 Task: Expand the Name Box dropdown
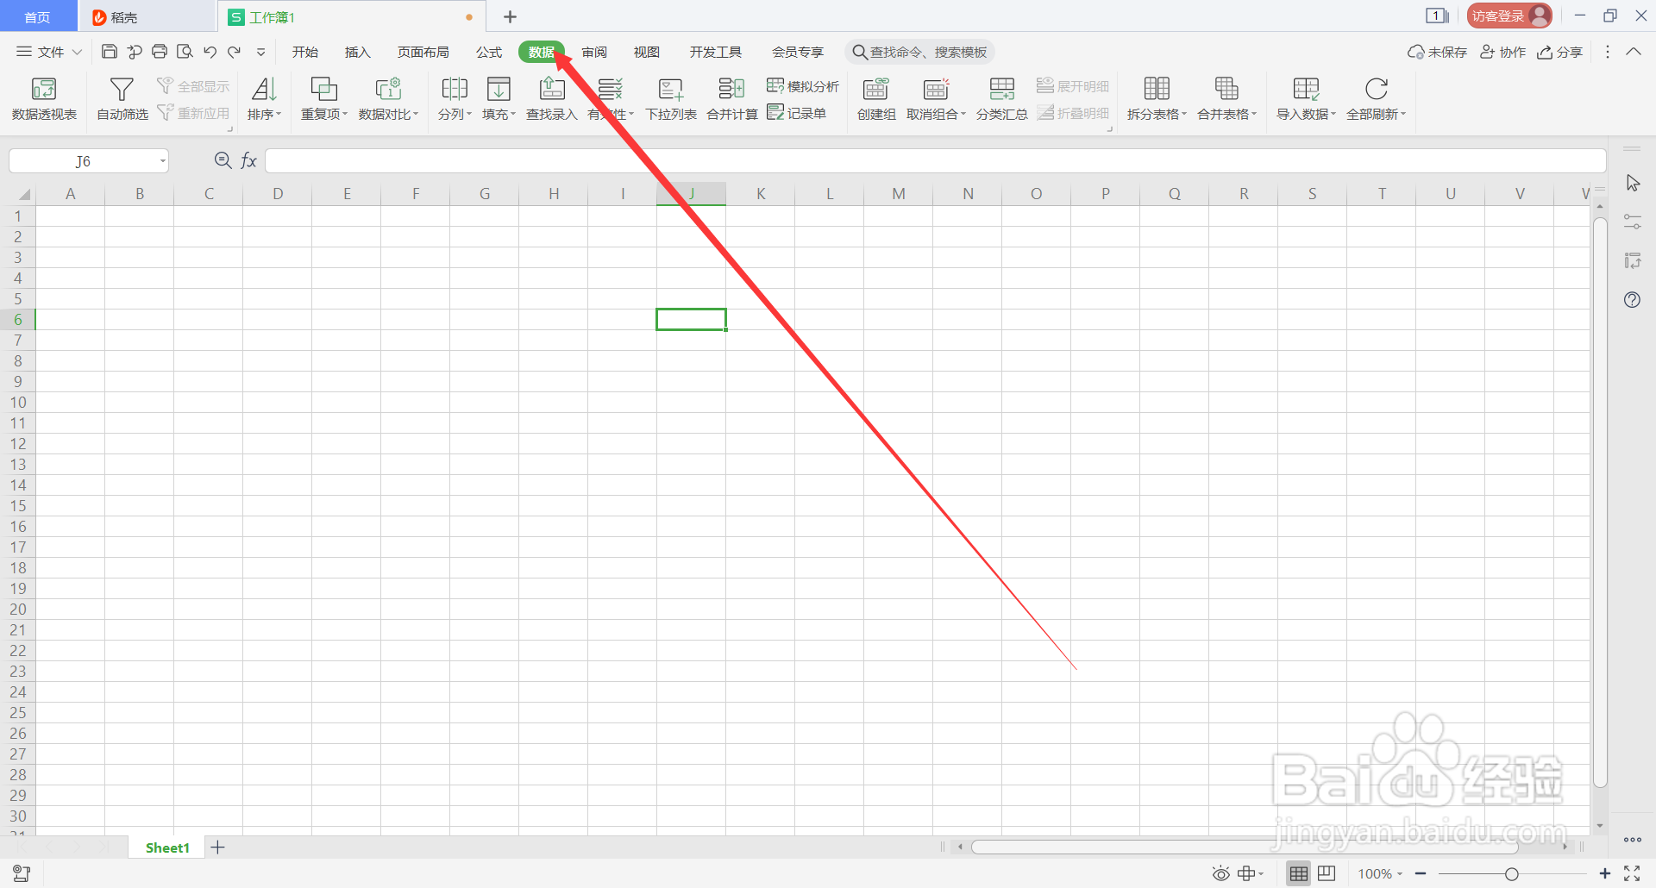[162, 161]
